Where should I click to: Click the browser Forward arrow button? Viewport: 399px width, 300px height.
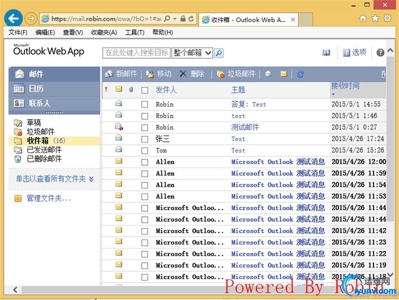pos(31,19)
